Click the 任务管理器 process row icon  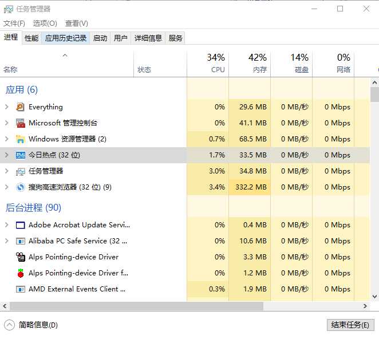point(20,171)
